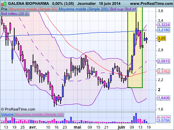The width and height of the screenshot is (174, 130).
Task: Click the avr. month label on time axis
Action: (x=33, y=127)
